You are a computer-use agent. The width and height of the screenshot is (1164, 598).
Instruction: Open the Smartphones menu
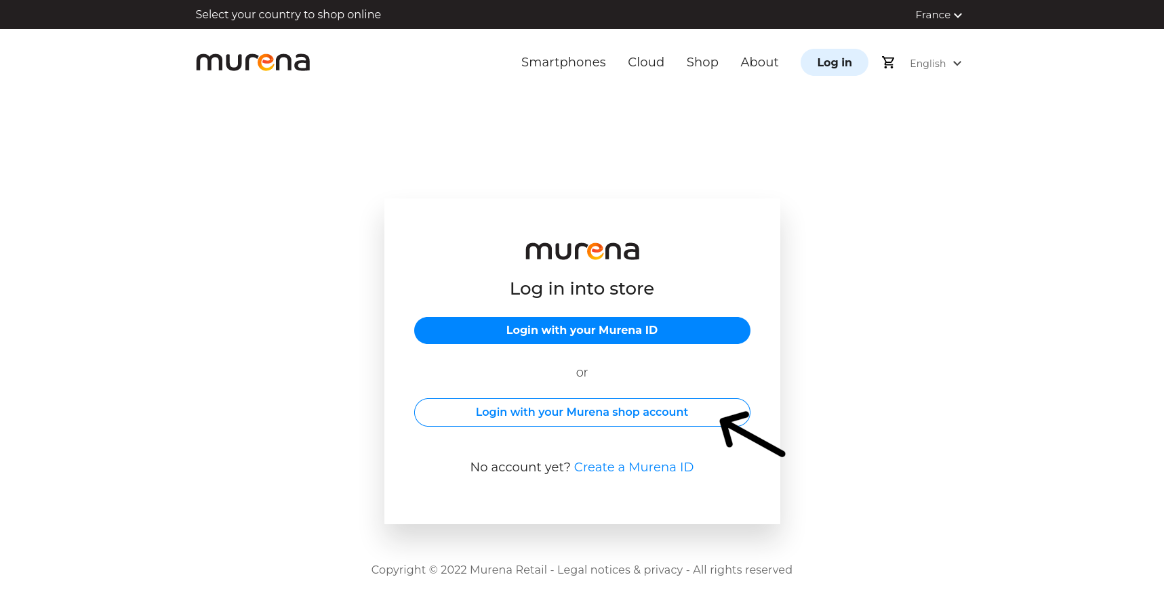(x=563, y=62)
